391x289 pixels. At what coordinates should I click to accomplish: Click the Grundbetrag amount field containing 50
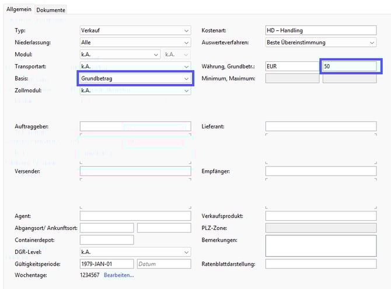coord(350,67)
